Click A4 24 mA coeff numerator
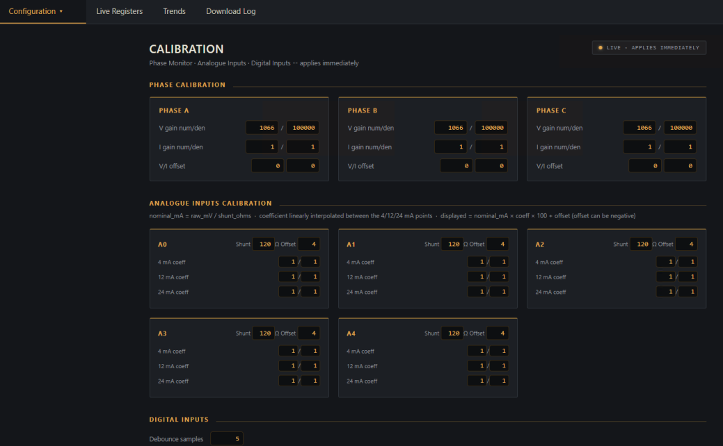The width and height of the screenshot is (723, 446). pyautogui.click(x=477, y=381)
